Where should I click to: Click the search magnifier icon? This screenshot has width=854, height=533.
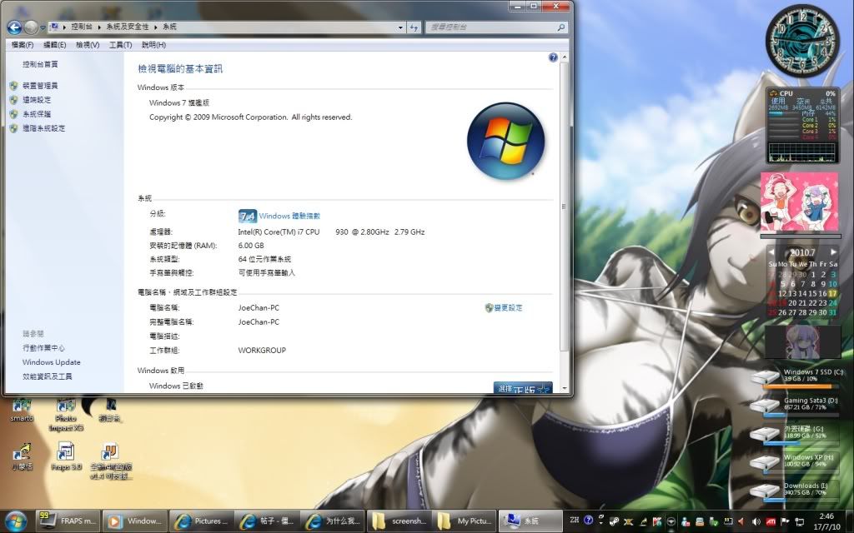click(x=560, y=27)
